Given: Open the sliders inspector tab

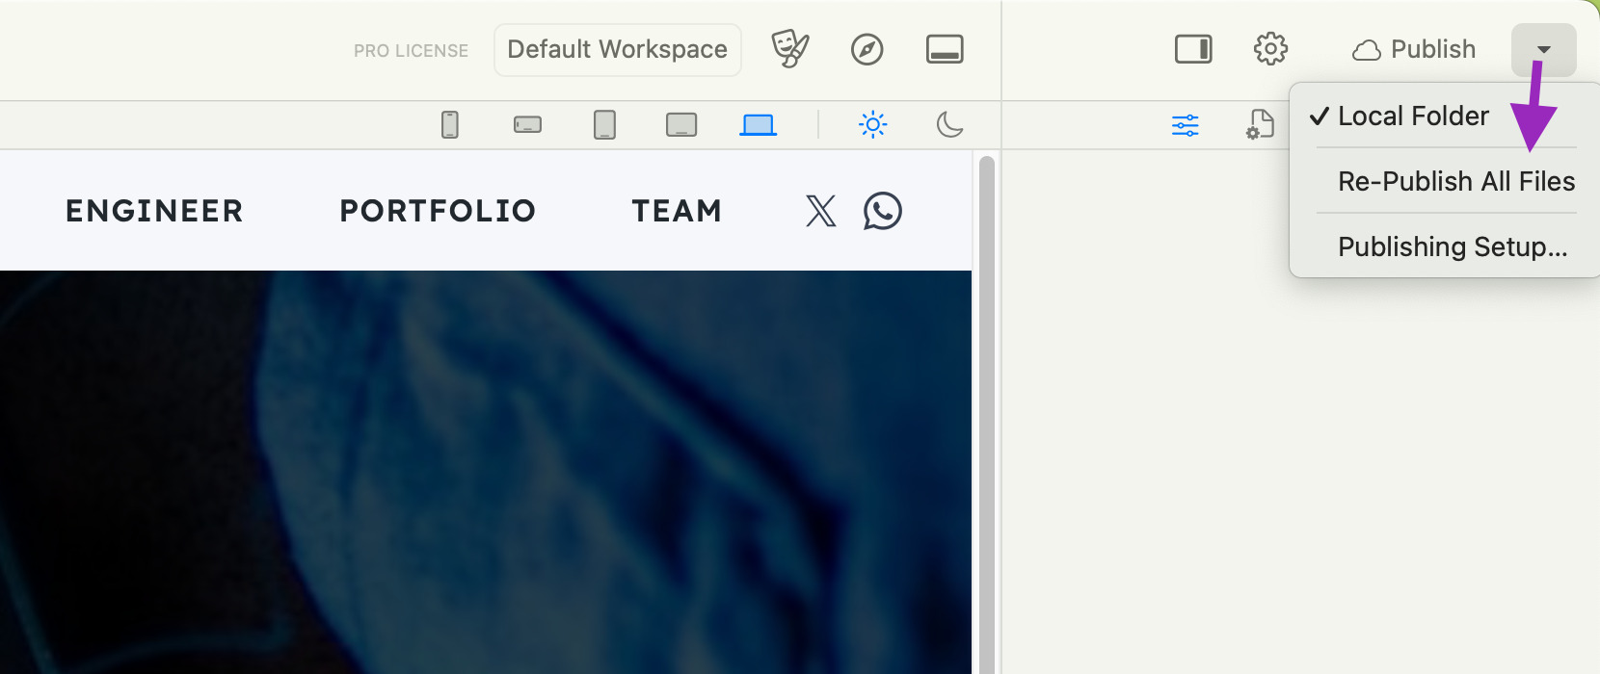Looking at the screenshot, I should 1186,125.
